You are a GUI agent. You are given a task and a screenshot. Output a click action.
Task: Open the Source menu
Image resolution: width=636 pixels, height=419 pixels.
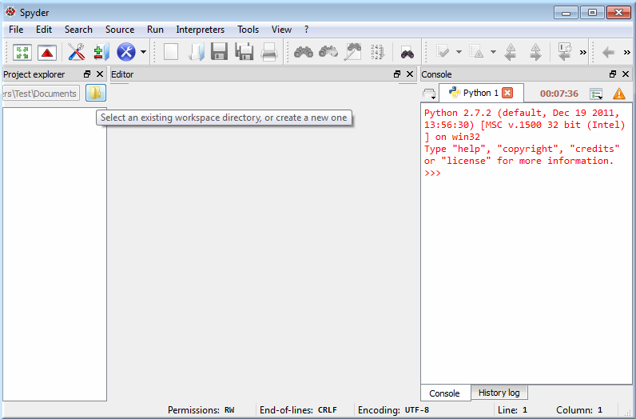[120, 30]
